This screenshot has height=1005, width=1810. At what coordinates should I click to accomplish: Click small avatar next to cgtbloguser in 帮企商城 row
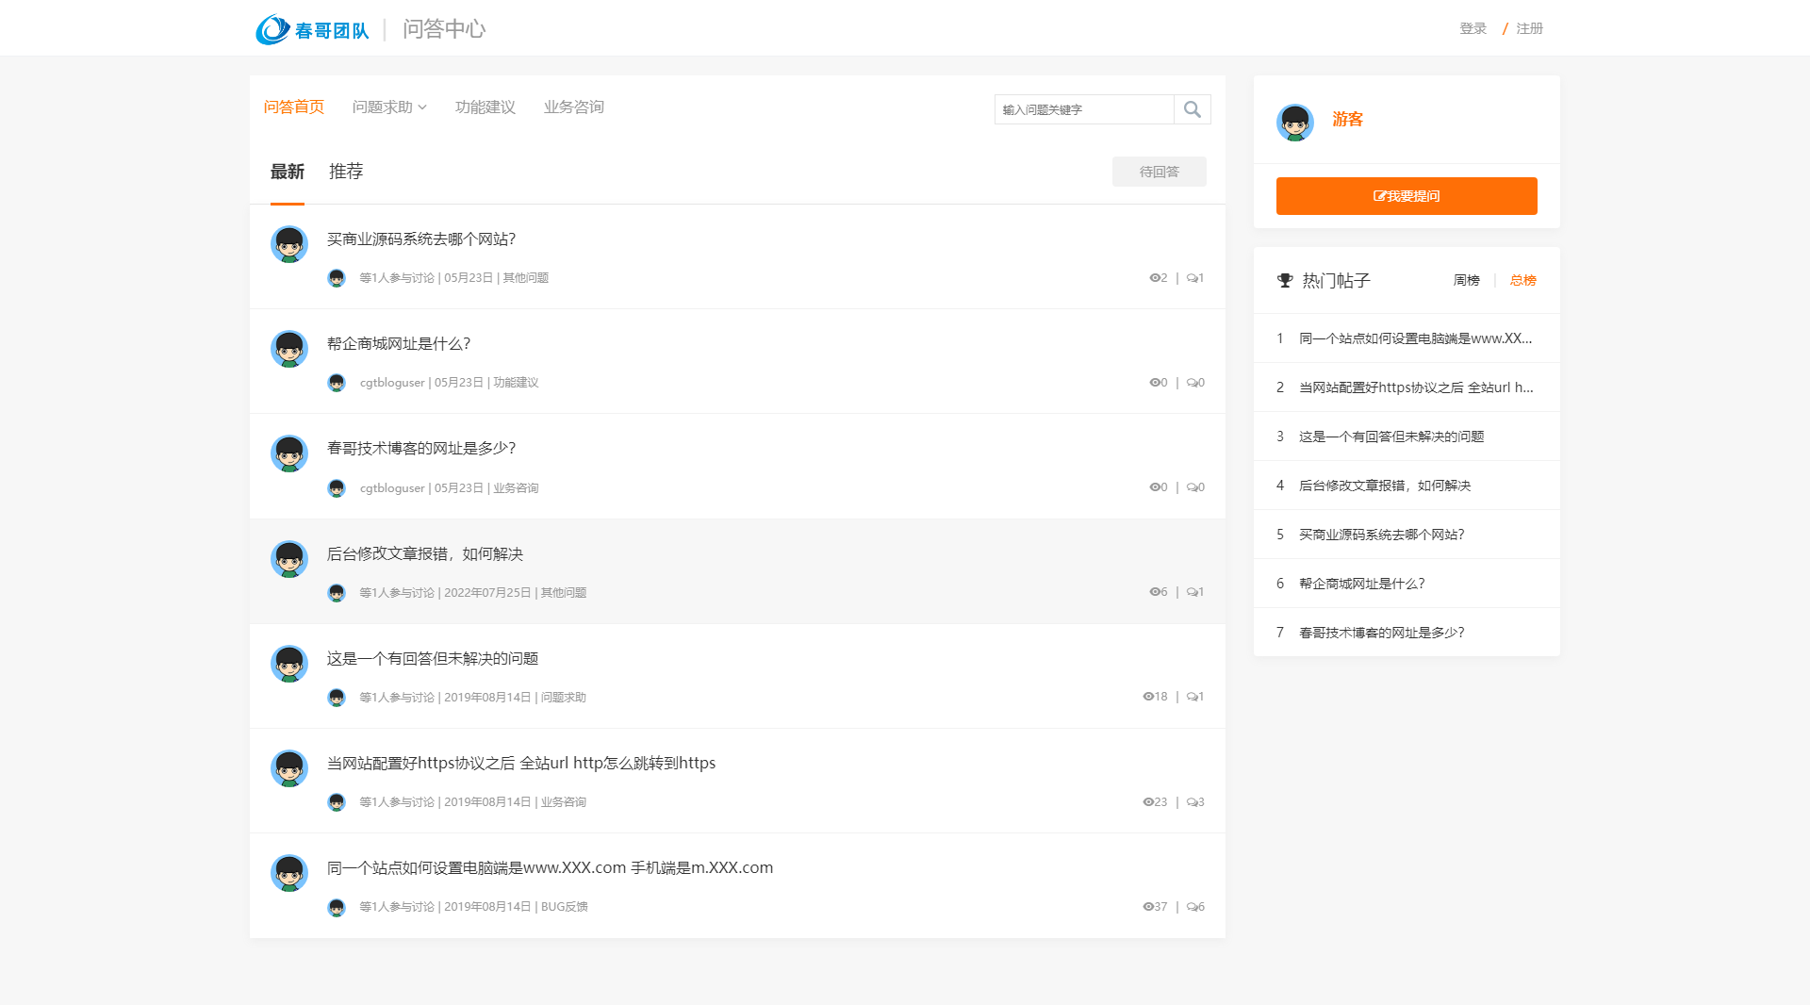[x=337, y=383]
